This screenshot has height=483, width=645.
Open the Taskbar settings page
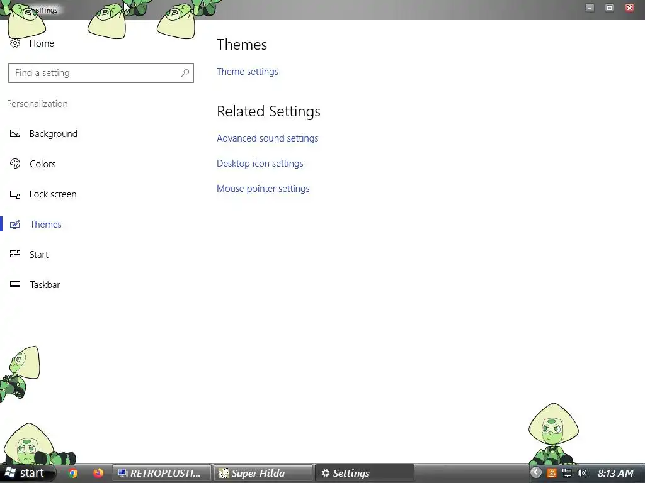coord(45,285)
